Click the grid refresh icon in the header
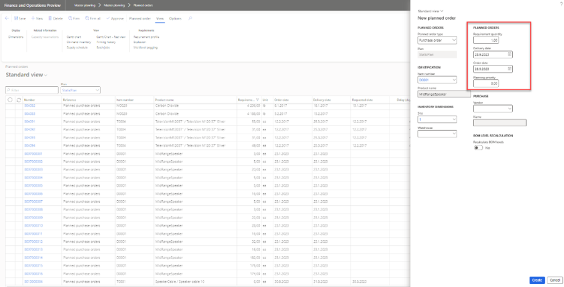The width and height of the screenshot is (564, 287). (x=19, y=100)
